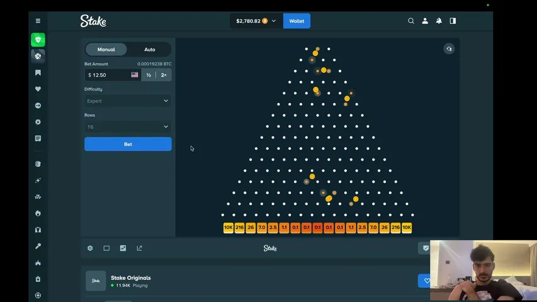The image size is (537, 302).
Task: Open the dealer vest icon in sidebar
Action: (38, 230)
